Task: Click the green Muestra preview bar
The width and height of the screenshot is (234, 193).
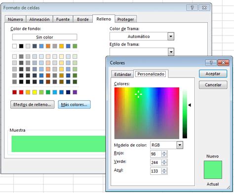Action: (59, 144)
